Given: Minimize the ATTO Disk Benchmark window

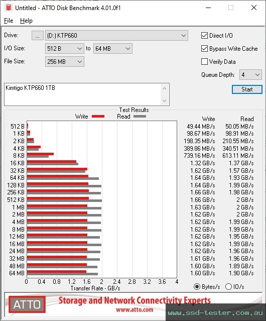Looking at the screenshot, I should tap(208, 8).
